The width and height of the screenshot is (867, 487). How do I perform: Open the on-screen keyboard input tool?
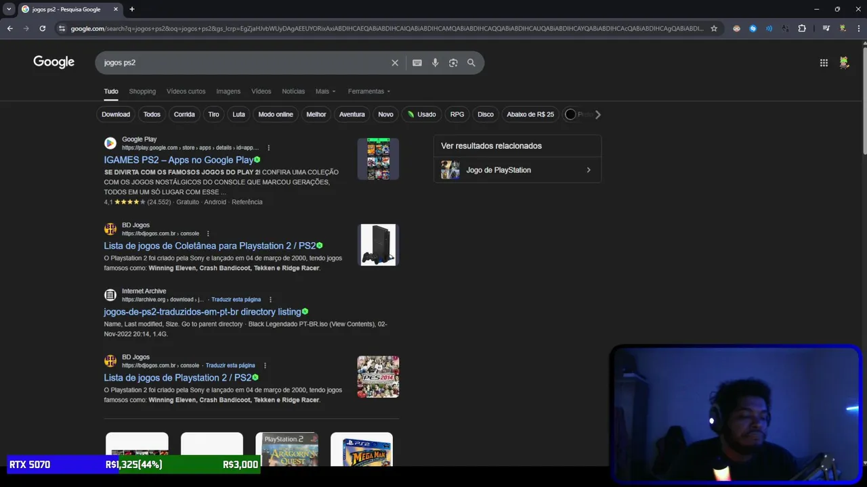[417, 63]
